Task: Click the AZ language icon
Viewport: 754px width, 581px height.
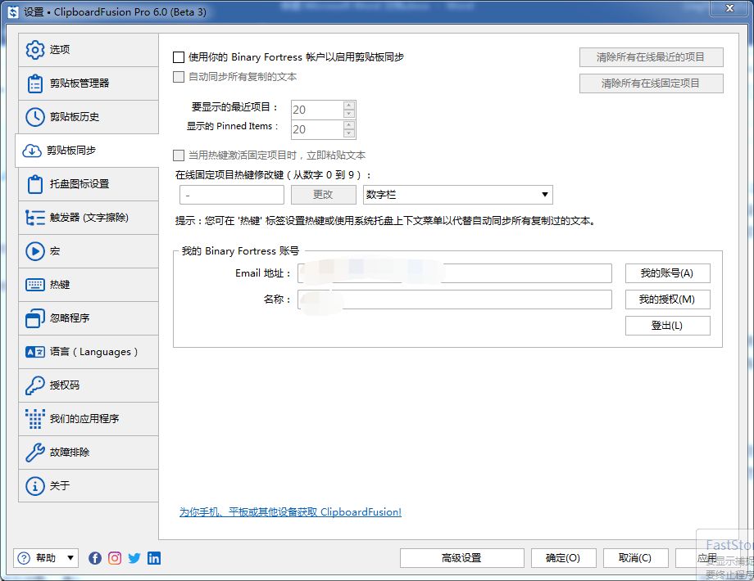Action: [35, 352]
